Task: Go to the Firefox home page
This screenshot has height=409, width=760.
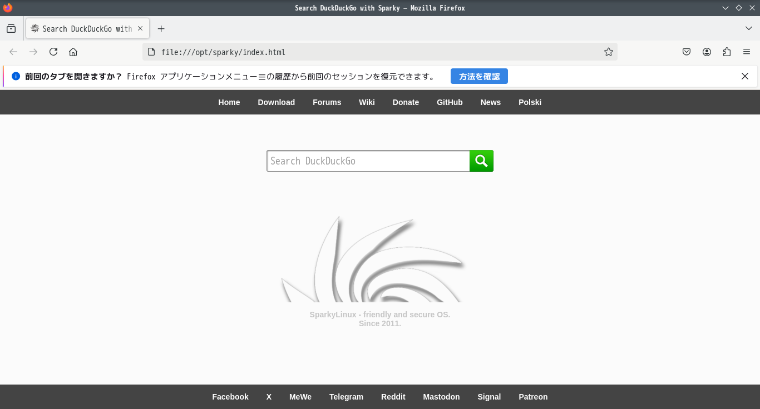Action: (x=73, y=52)
